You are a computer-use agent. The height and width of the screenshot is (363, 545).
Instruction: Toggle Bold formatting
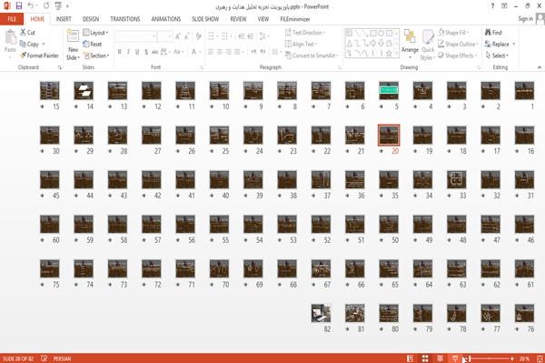120,52
